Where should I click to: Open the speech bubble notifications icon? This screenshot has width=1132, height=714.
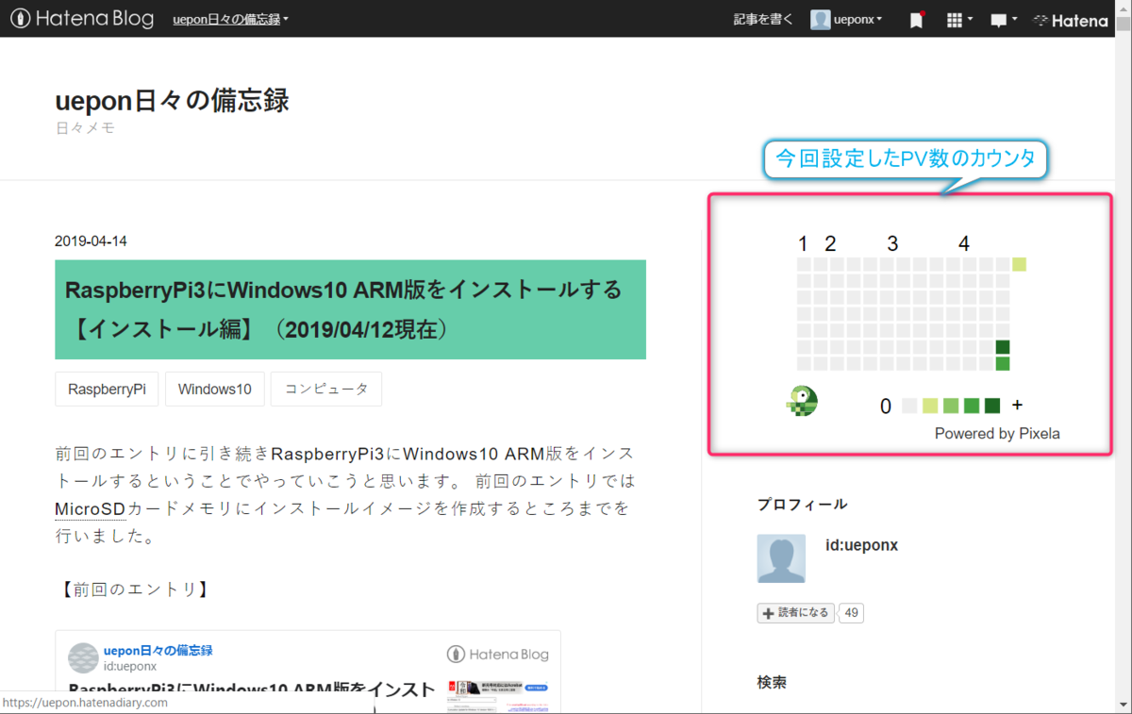click(1004, 20)
